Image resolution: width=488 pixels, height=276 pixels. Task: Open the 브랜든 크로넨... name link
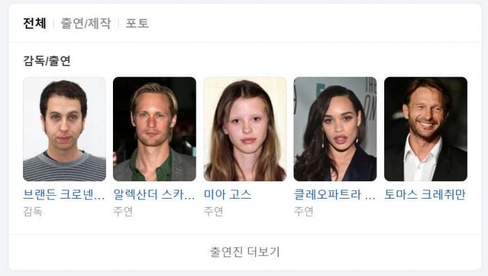(64, 194)
